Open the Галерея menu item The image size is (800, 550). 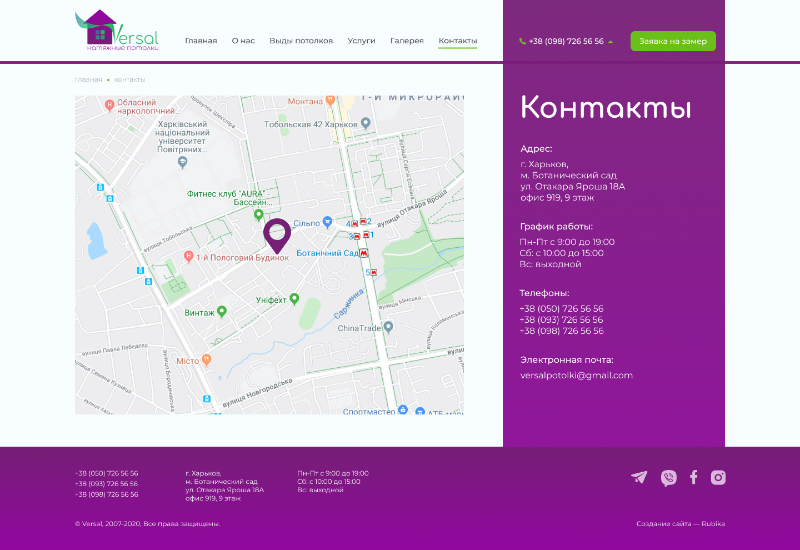point(407,41)
